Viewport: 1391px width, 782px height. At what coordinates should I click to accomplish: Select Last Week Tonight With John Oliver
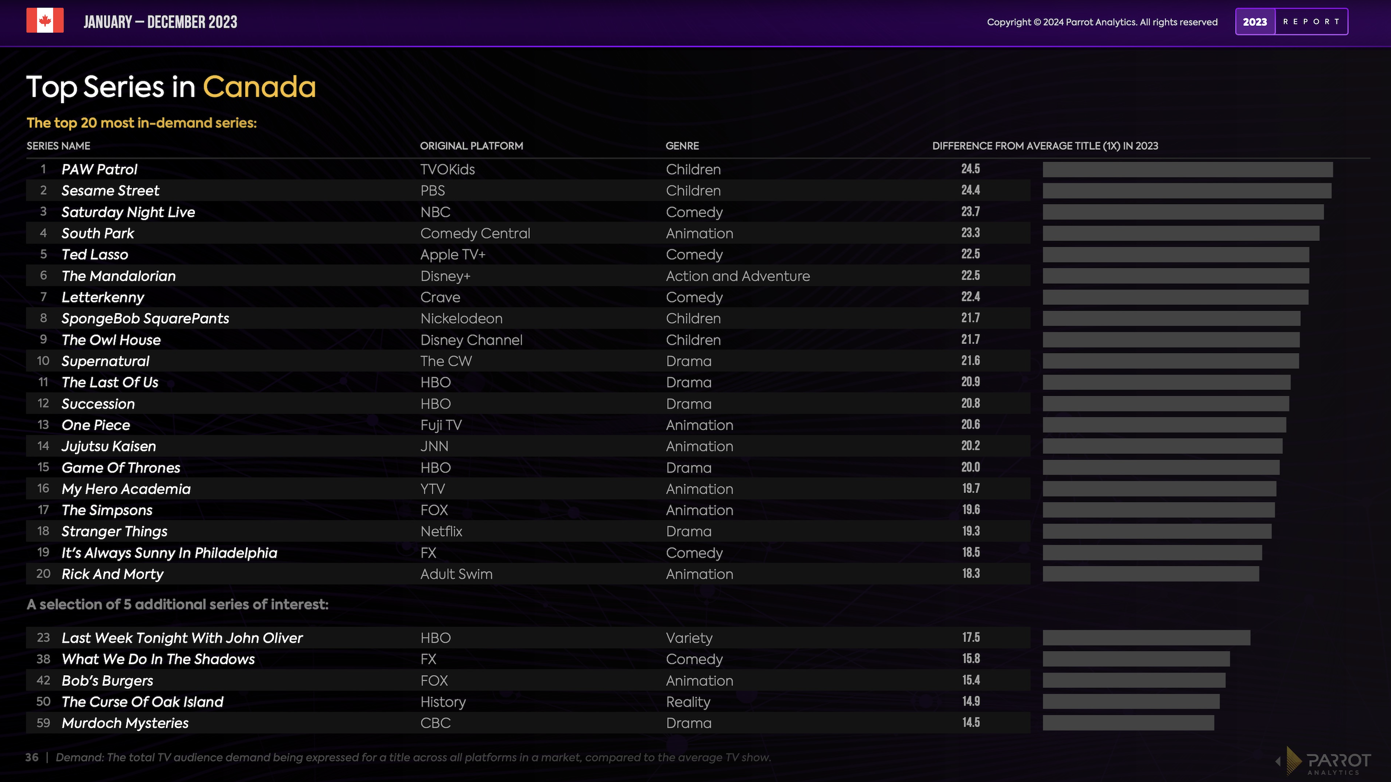(182, 638)
